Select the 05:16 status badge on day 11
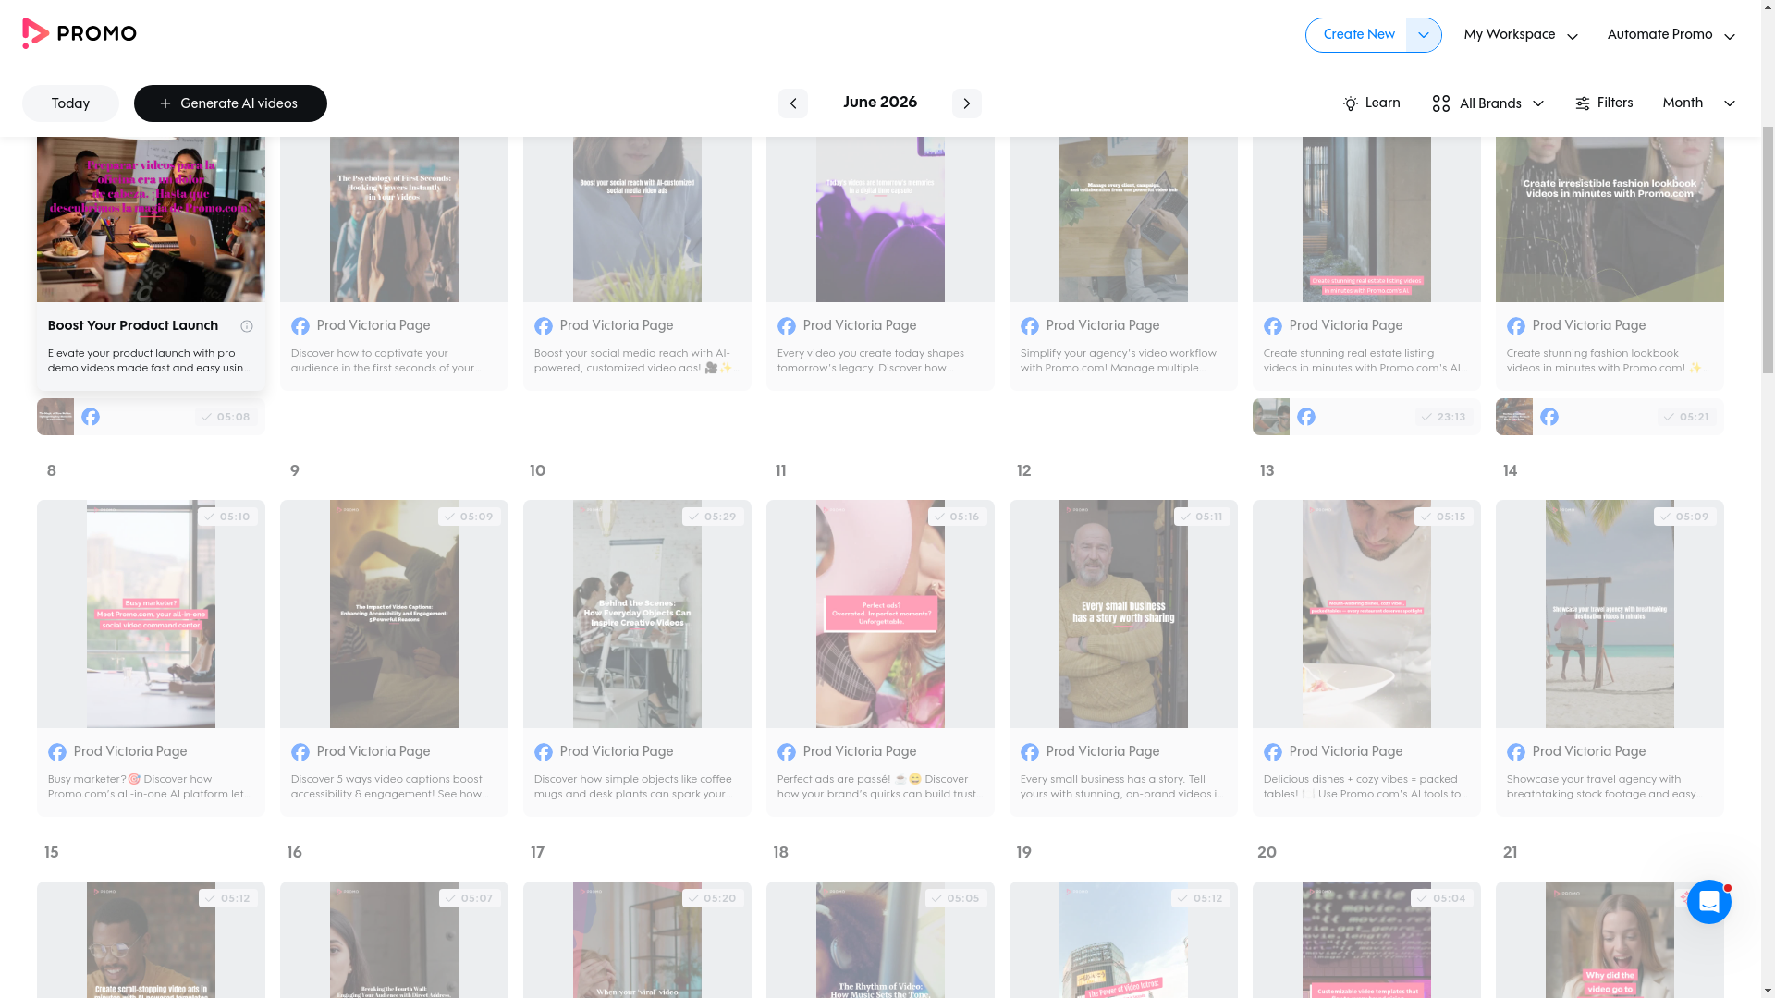Screen dimensions: 1775x998 click(x=957, y=517)
